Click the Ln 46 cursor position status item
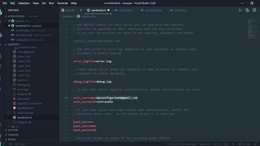Viewport: 260px width, 146px height. pyautogui.click(x=181, y=144)
